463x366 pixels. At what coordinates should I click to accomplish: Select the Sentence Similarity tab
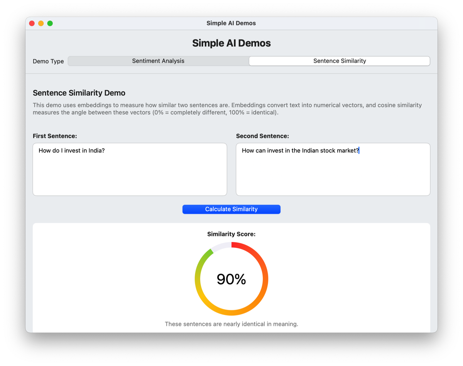click(340, 61)
